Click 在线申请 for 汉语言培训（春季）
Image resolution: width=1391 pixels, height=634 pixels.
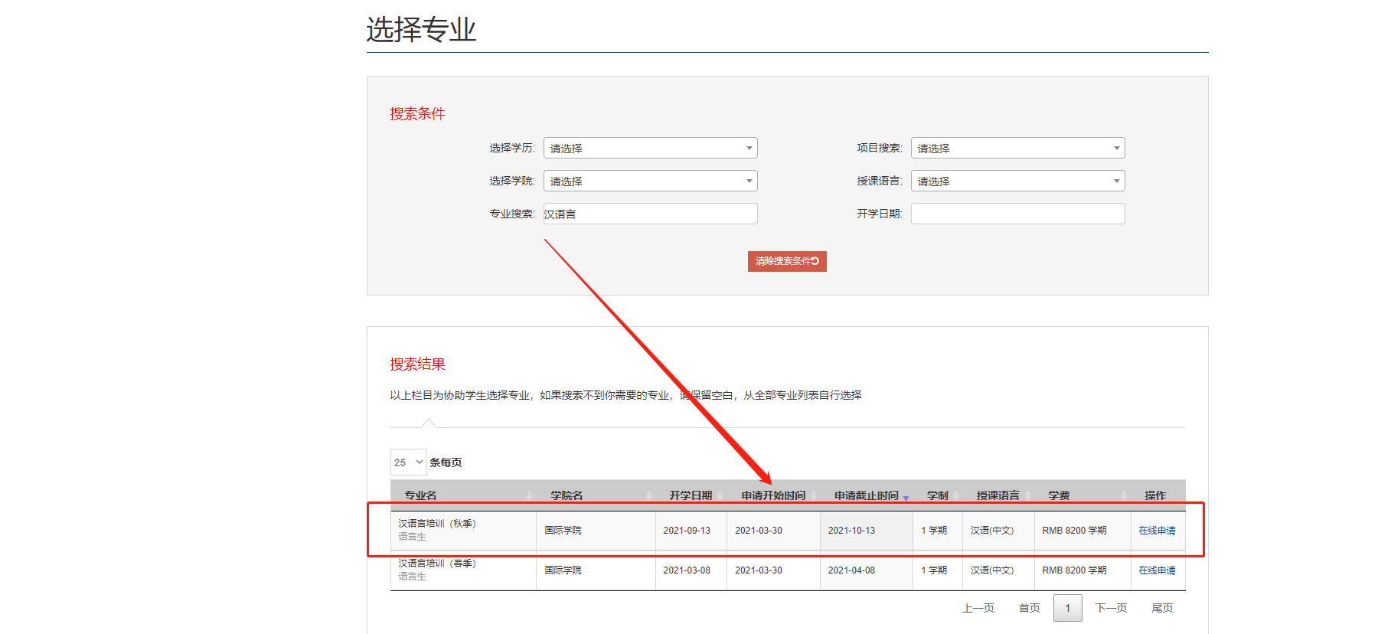(x=1157, y=570)
